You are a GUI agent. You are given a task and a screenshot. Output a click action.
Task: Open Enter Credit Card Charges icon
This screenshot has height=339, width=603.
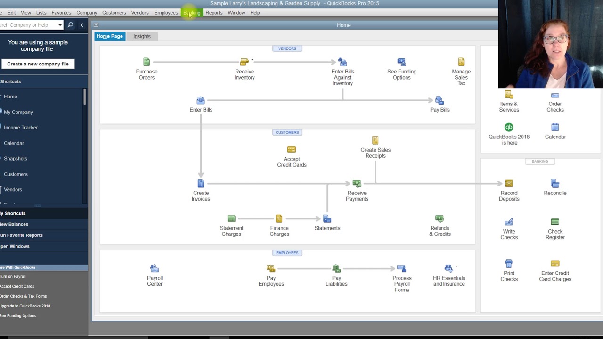click(555, 264)
